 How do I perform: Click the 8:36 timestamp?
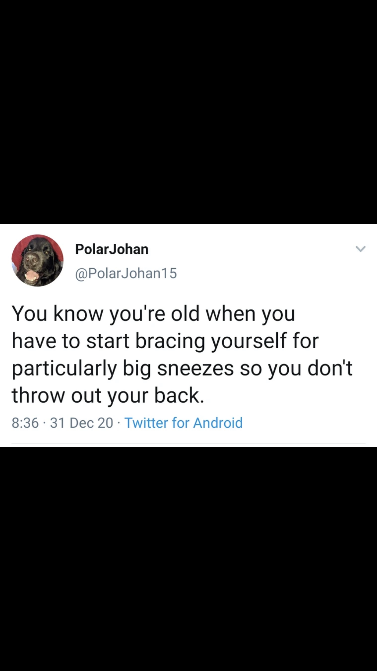(x=25, y=423)
